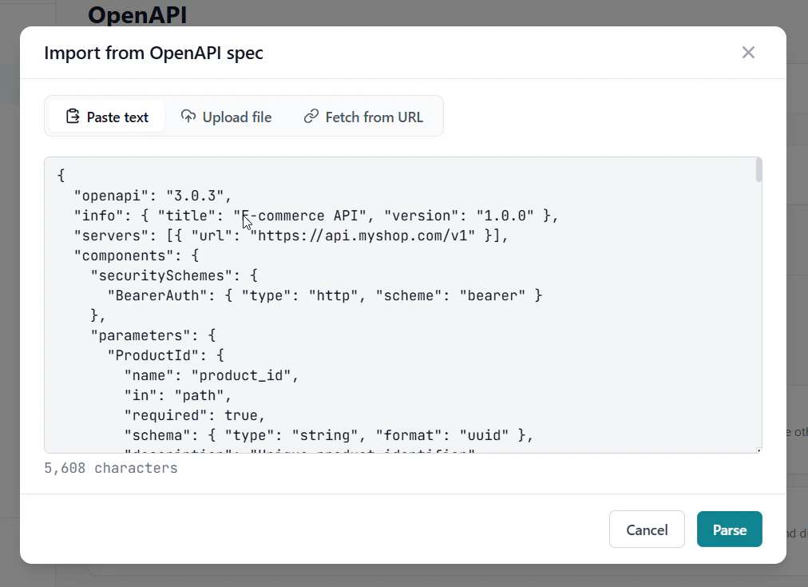The image size is (808, 587).
Task: Close the Import from OpenAPI spec dialog
Action: pyautogui.click(x=748, y=53)
